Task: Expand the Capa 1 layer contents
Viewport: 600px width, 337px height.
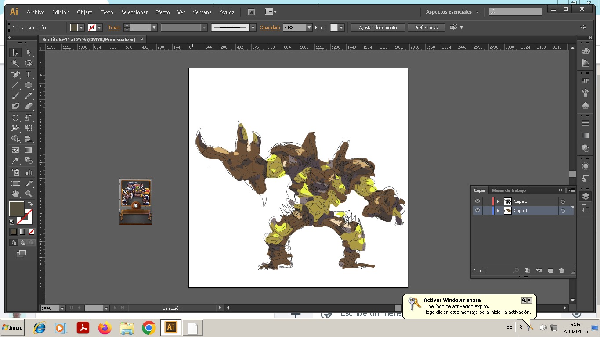Action: (498, 211)
